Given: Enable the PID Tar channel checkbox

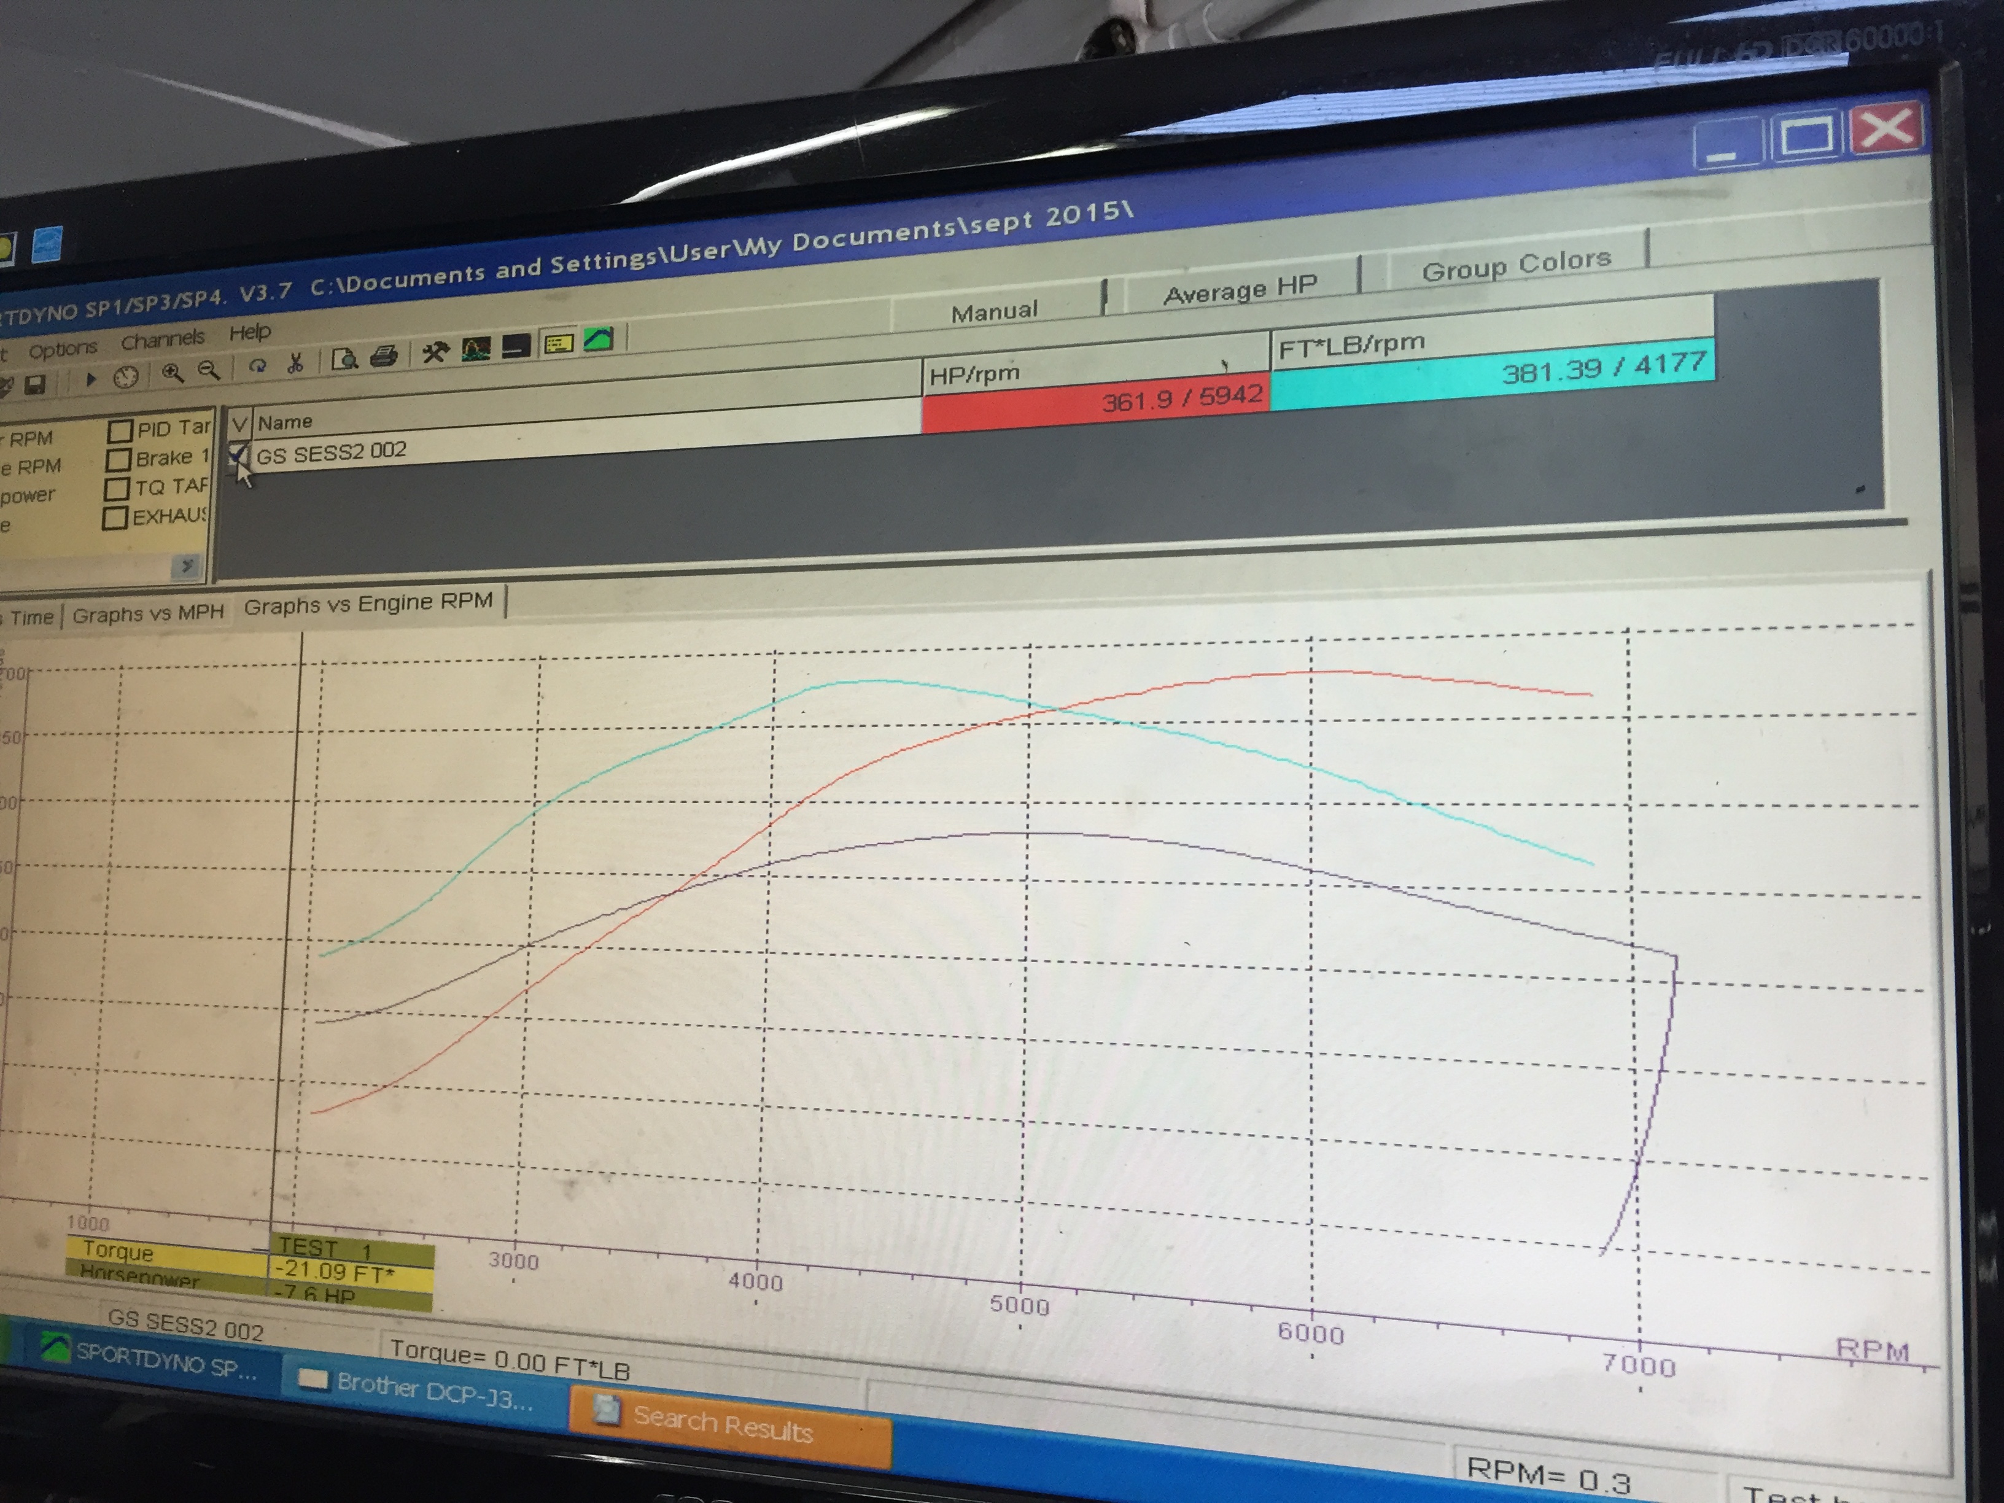Looking at the screenshot, I should click(x=120, y=429).
